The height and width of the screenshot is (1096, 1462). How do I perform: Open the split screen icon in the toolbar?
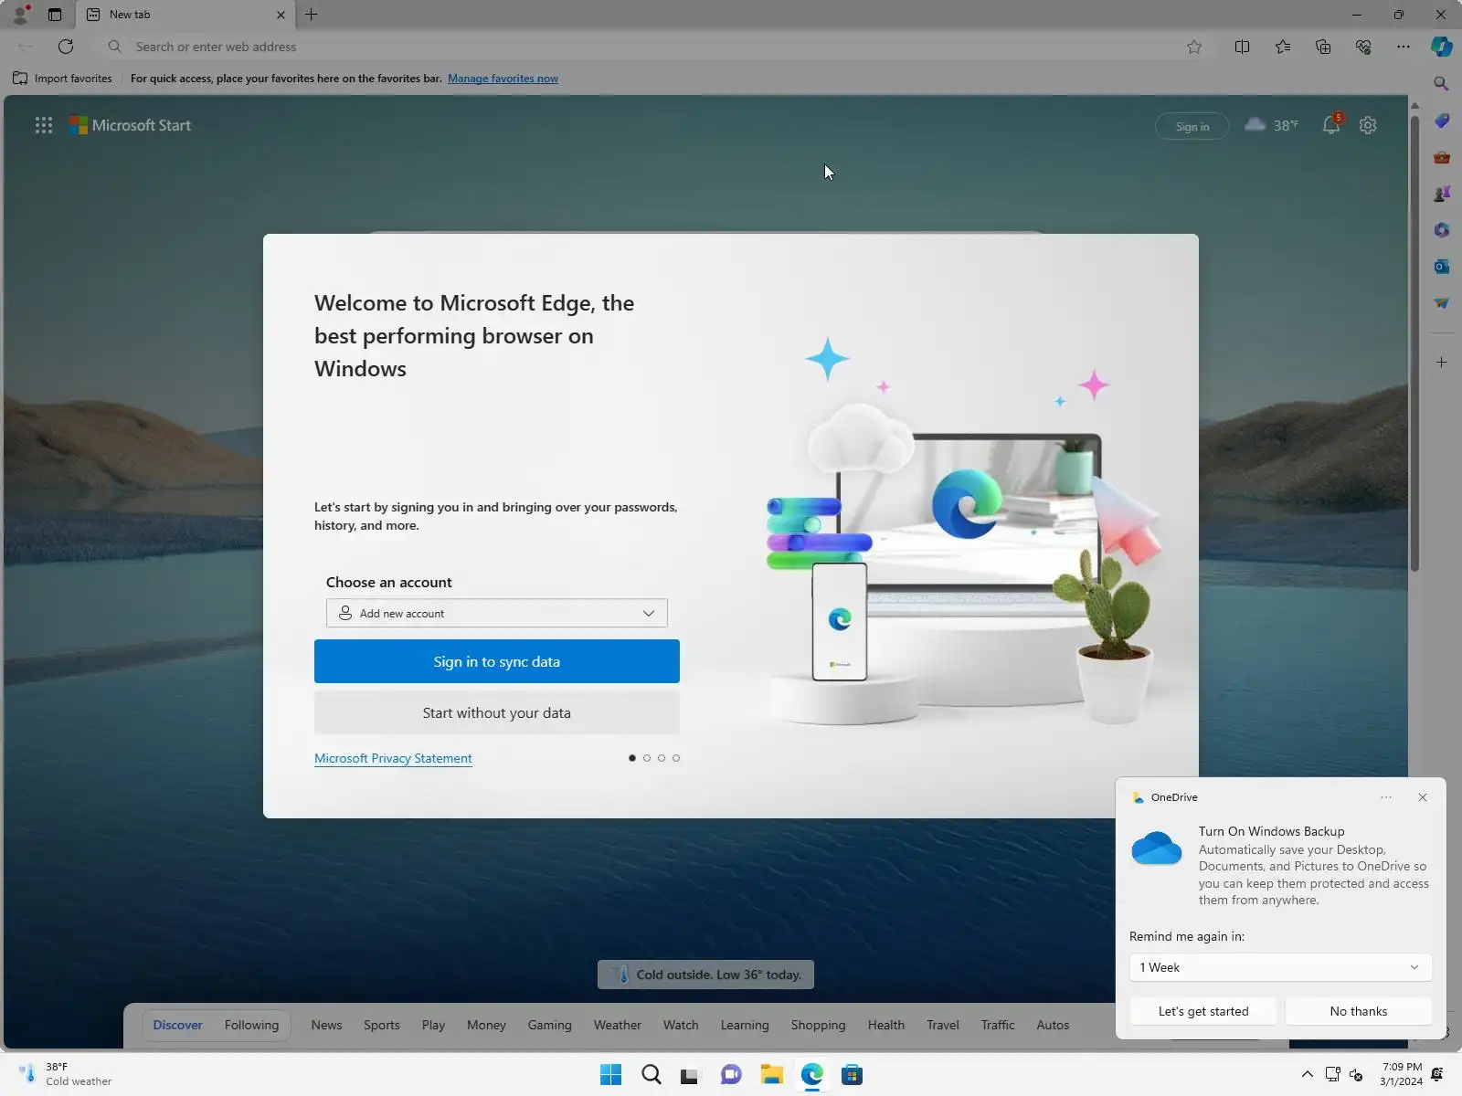coord(1242,47)
